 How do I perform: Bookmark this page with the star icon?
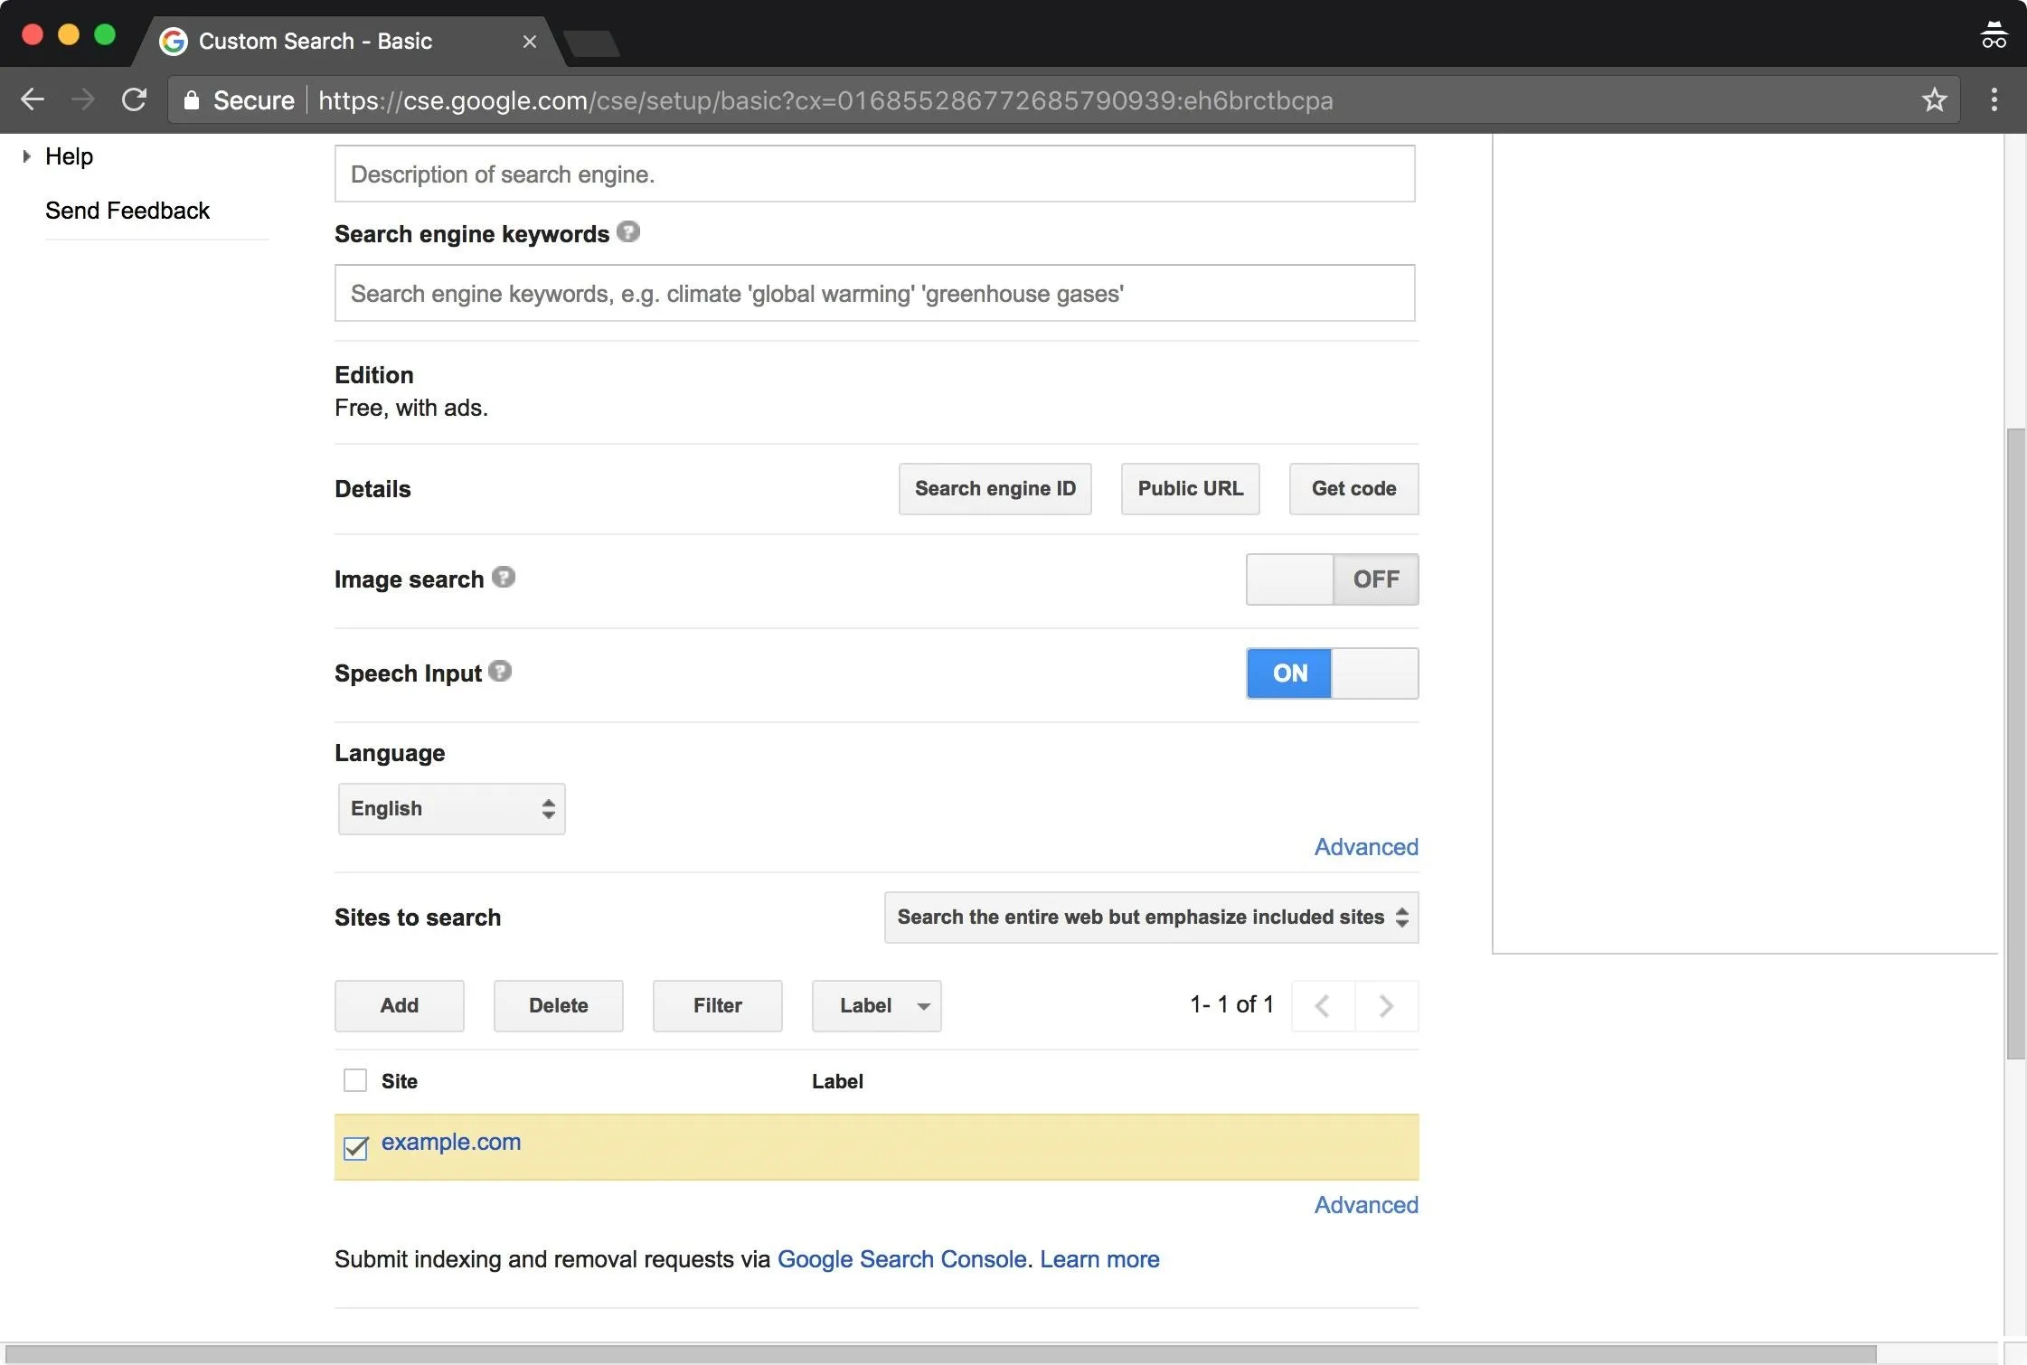pos(1934,99)
